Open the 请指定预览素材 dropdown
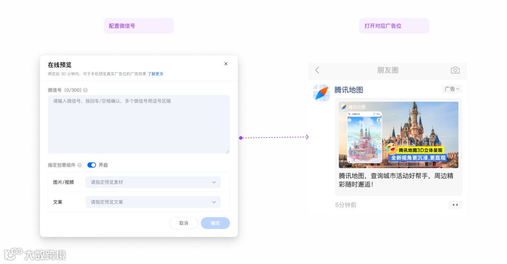This screenshot has height=264, width=507. [x=153, y=182]
